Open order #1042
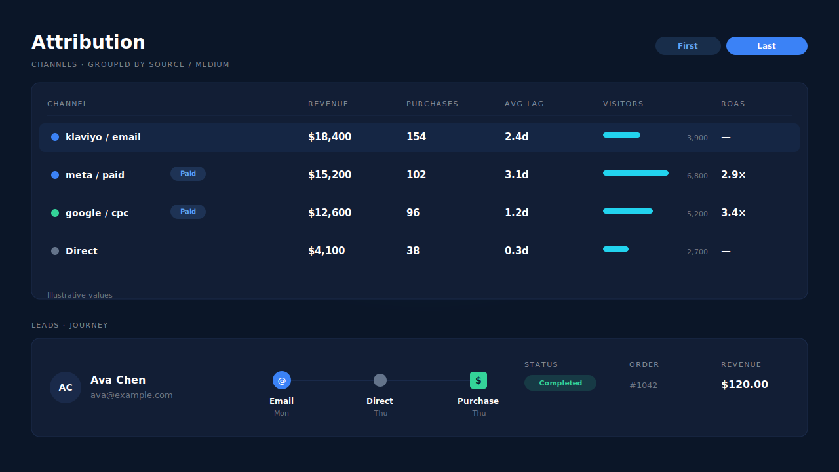 pyautogui.click(x=643, y=385)
